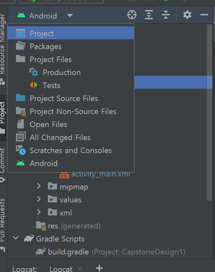
Task: Click the Open Files page icon
Action: click(21, 124)
